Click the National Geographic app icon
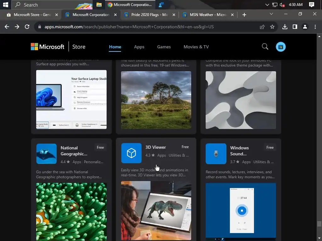The image size is (322, 241). coord(47,154)
